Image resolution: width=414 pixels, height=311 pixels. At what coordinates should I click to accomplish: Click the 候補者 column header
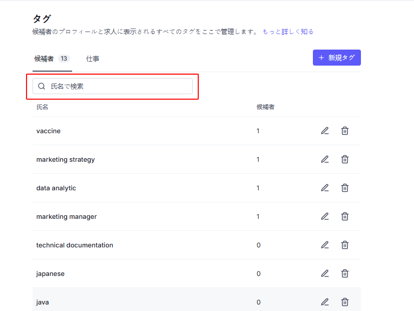265,107
